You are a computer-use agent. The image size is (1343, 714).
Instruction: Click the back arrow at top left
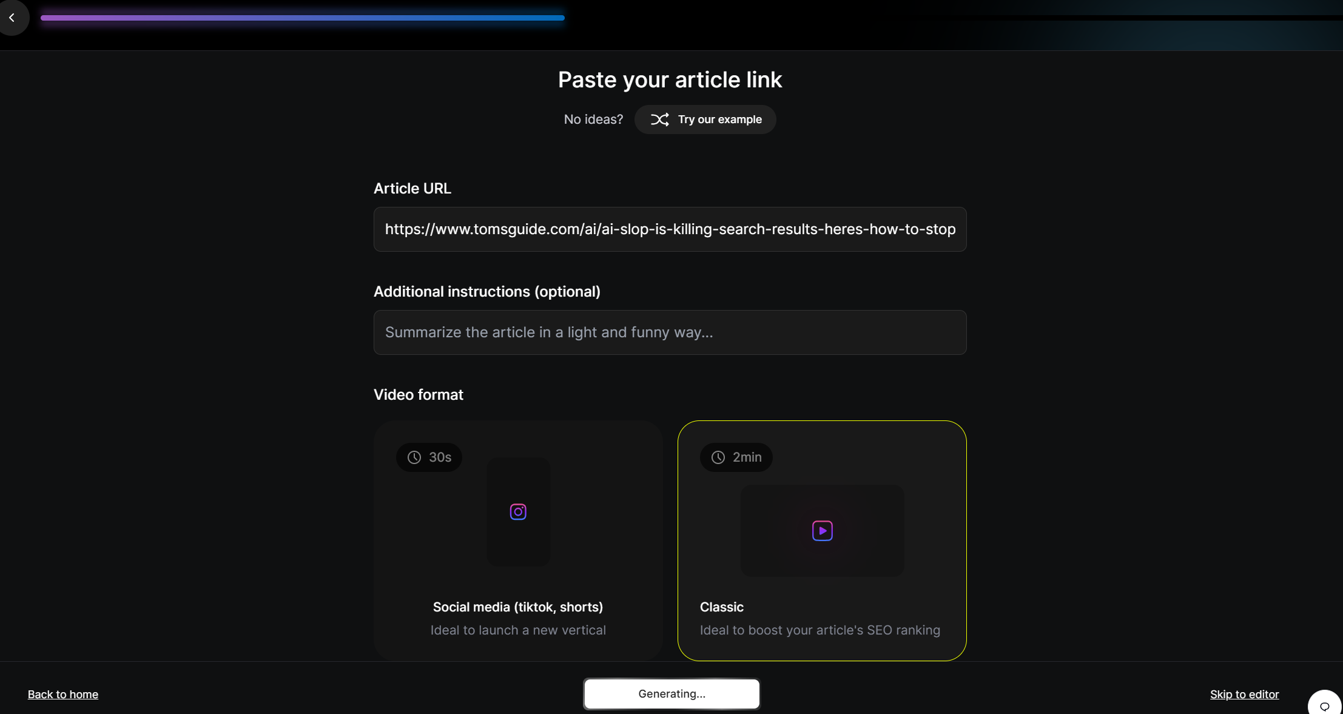pos(13,18)
